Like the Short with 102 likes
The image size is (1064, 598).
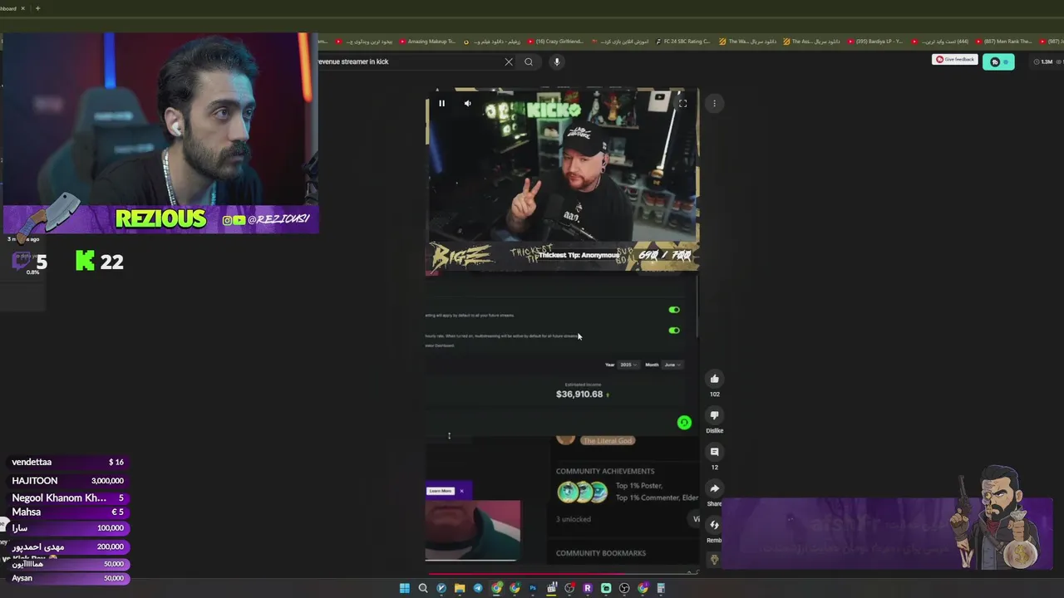click(x=714, y=380)
